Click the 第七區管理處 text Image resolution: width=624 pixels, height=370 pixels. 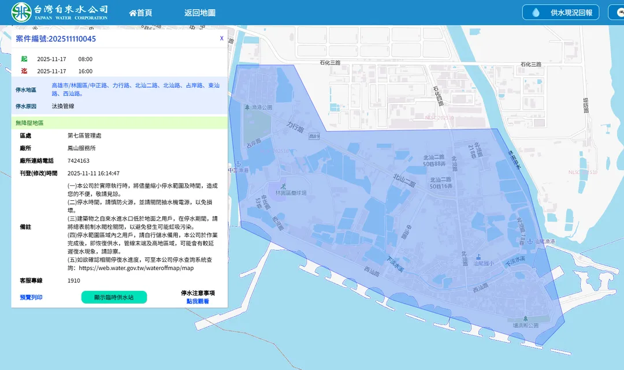click(84, 136)
